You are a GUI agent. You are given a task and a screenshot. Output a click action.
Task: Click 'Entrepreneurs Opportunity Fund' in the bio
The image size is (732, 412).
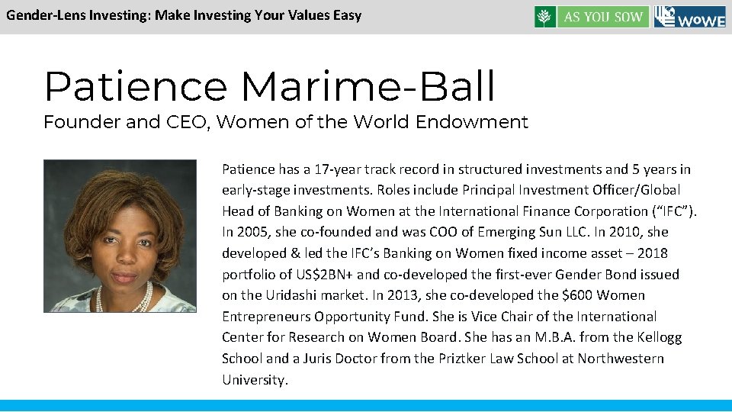[x=323, y=317]
